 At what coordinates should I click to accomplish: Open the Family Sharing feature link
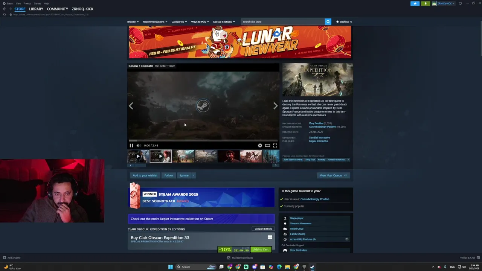click(x=297, y=234)
